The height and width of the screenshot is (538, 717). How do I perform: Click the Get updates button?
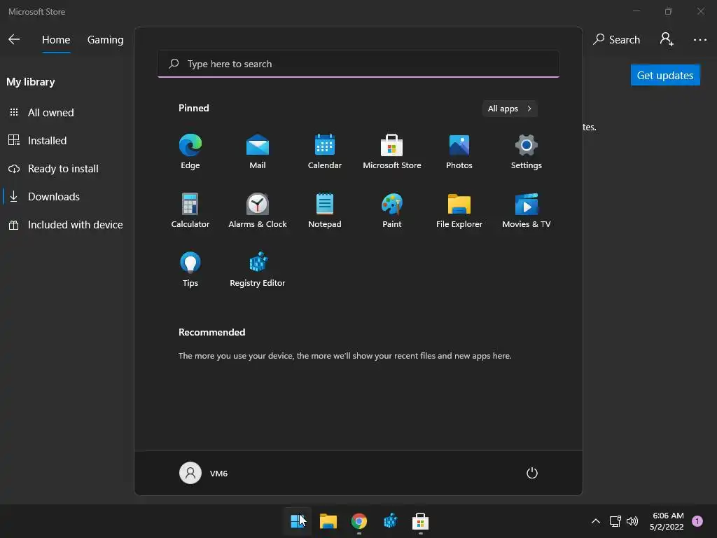coord(665,76)
